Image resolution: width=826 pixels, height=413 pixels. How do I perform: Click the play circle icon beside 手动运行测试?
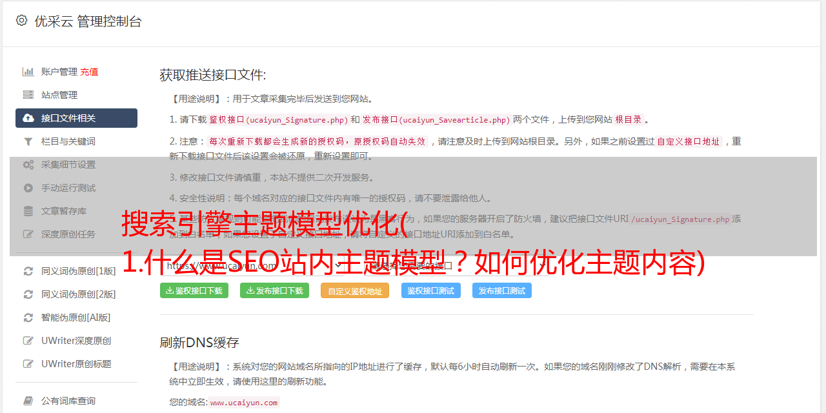[28, 188]
